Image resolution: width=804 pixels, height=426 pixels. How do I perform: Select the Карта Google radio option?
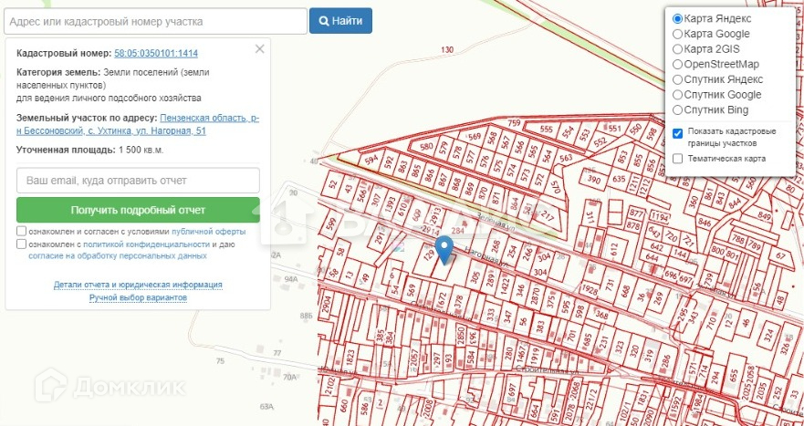pos(677,34)
